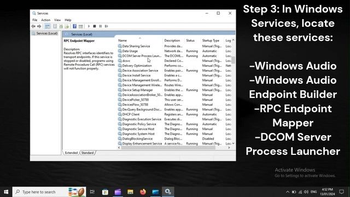Select the Data Sharing Service row
The height and width of the screenshot is (197, 350).
coord(174,46)
